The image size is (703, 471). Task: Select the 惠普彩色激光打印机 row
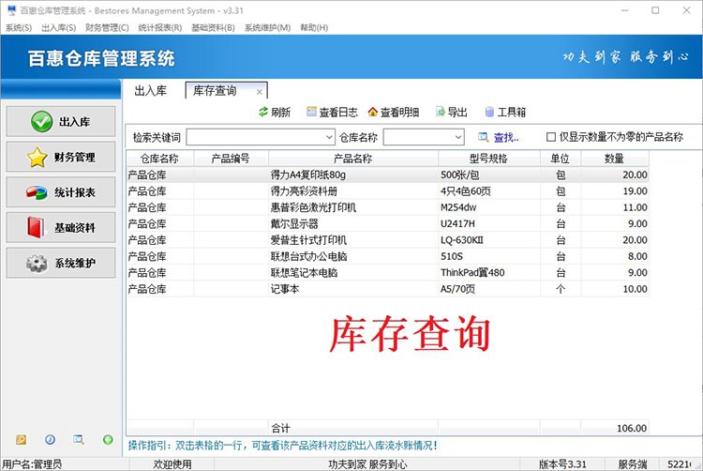388,207
